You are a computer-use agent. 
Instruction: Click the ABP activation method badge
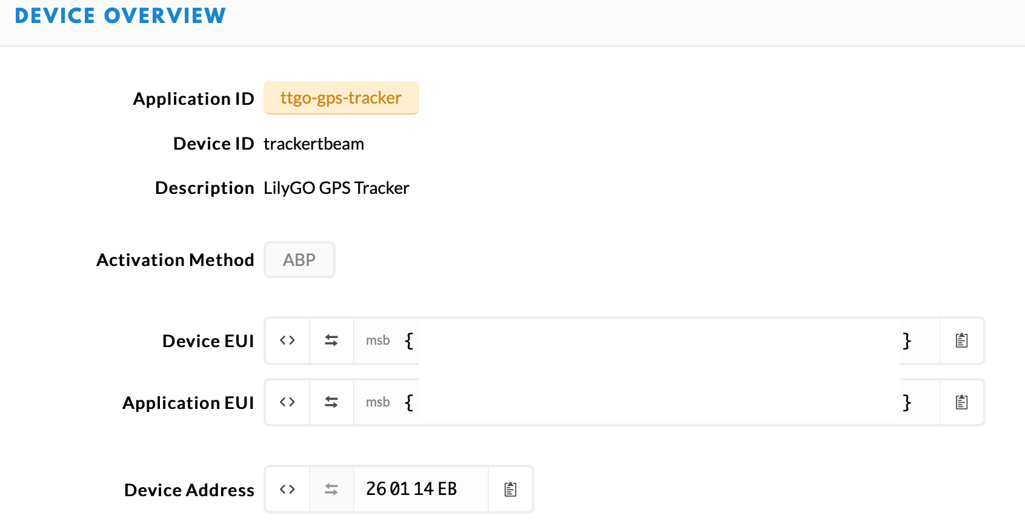pos(299,260)
